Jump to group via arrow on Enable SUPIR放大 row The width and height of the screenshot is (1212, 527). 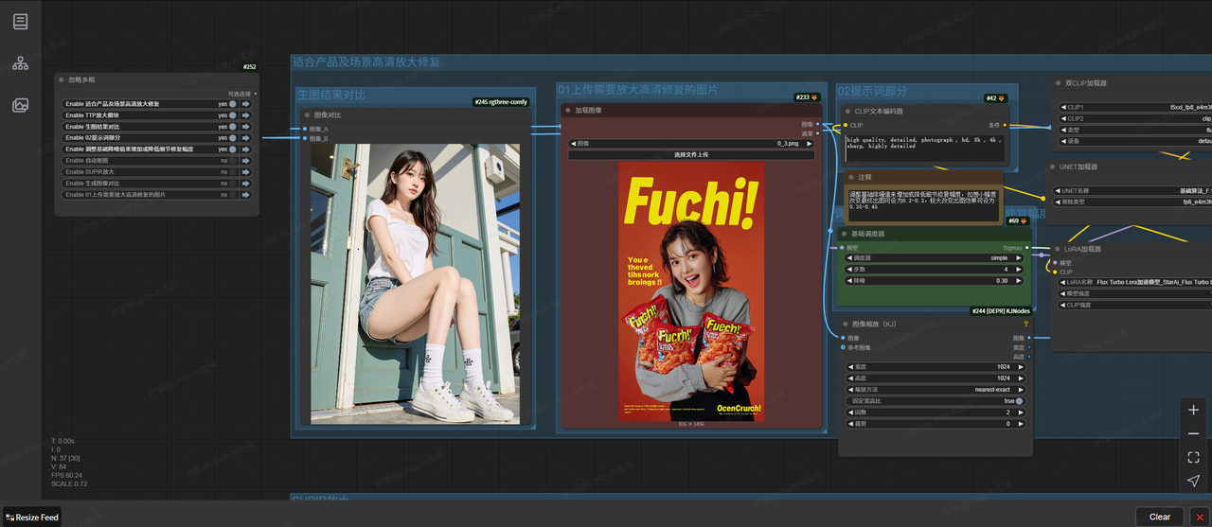pos(245,172)
